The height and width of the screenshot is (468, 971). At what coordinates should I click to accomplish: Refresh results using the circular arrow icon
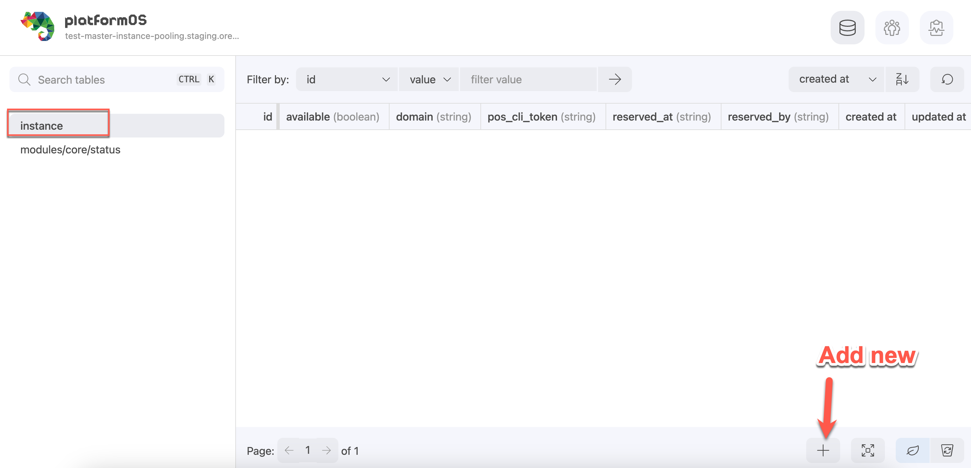point(947,79)
